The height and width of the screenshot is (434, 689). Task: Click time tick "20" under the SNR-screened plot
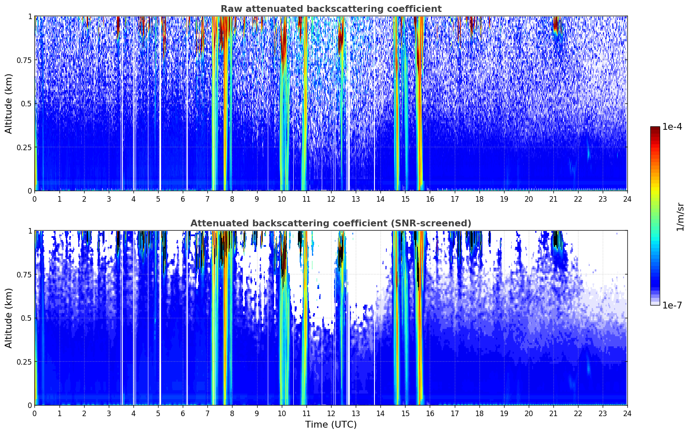pyautogui.click(x=528, y=413)
